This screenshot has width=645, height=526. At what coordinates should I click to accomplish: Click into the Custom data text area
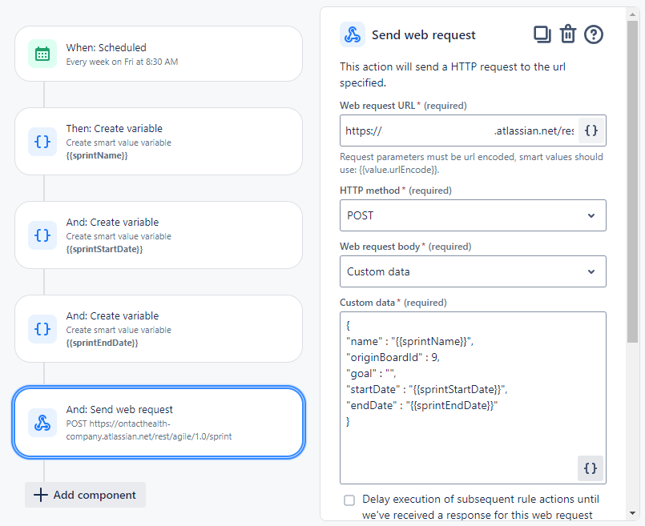coord(473,398)
